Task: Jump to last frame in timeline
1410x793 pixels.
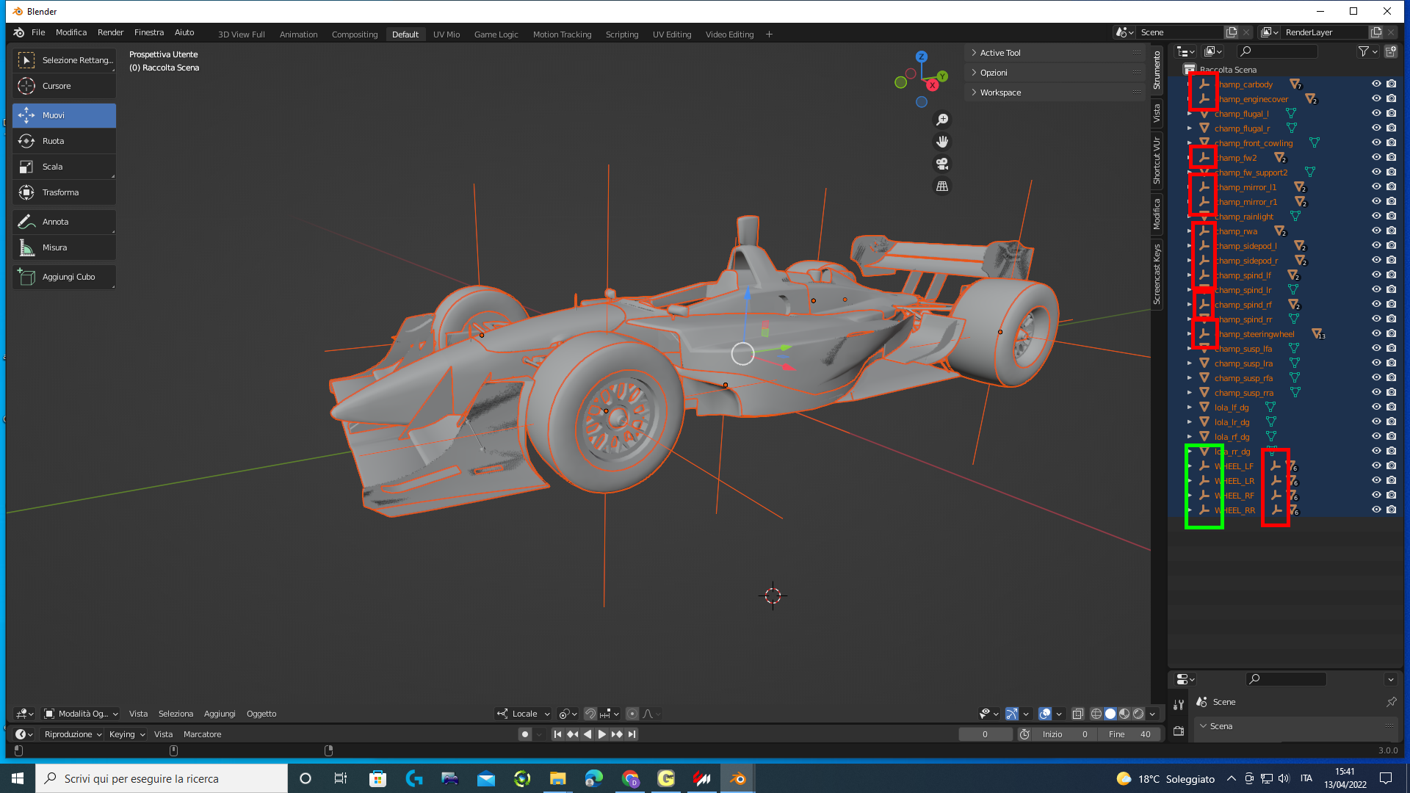Action: tap(632, 734)
